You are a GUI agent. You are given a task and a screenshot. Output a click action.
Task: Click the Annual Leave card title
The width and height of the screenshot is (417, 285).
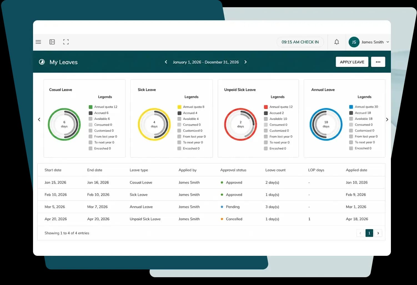tap(323, 90)
